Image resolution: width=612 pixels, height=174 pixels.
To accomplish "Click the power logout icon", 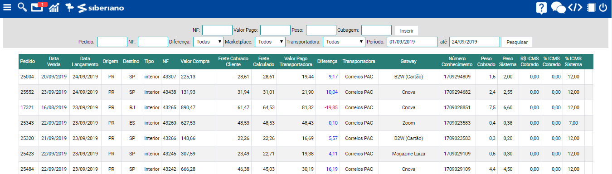I will pyautogui.click(x=603, y=8).
